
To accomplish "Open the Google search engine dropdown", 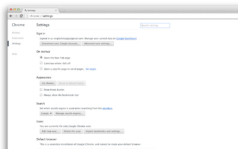I will pos(46,113).
